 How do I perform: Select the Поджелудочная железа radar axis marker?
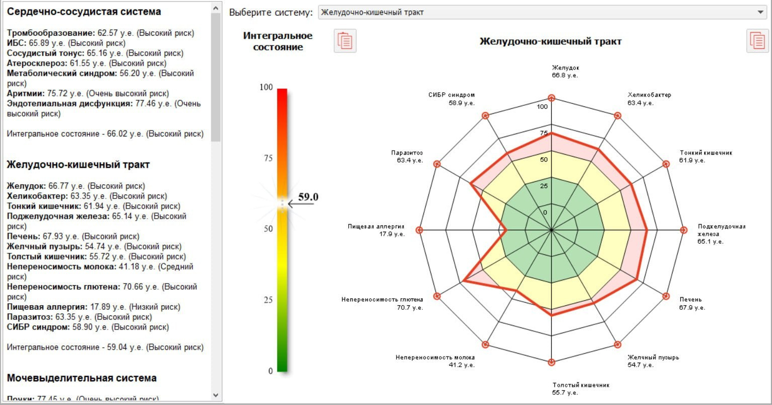point(684,230)
